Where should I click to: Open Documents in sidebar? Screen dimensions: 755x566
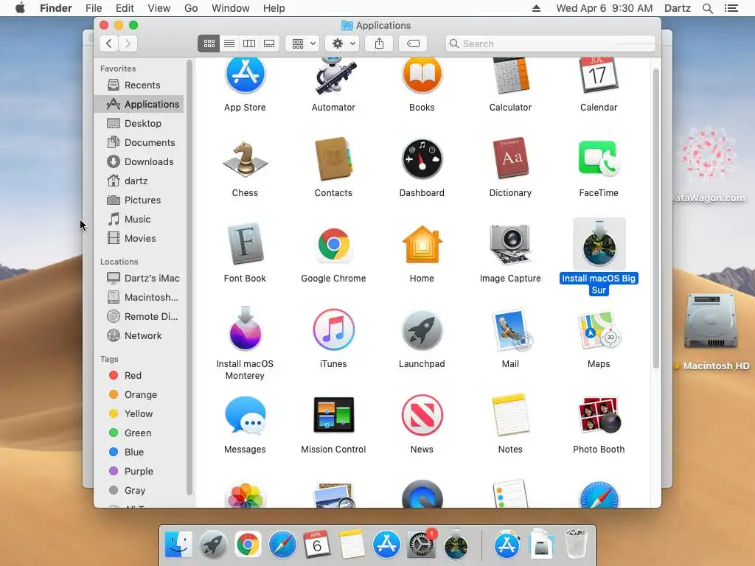[x=139, y=143]
